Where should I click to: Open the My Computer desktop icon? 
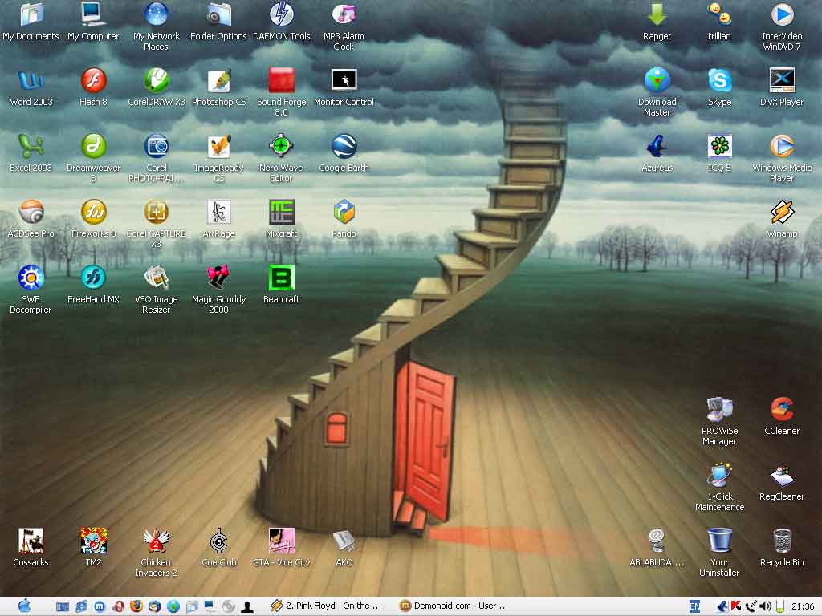93,14
